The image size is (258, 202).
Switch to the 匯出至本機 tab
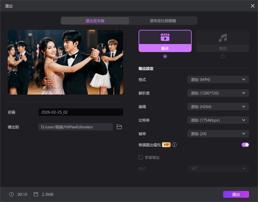pyautogui.click(x=95, y=21)
